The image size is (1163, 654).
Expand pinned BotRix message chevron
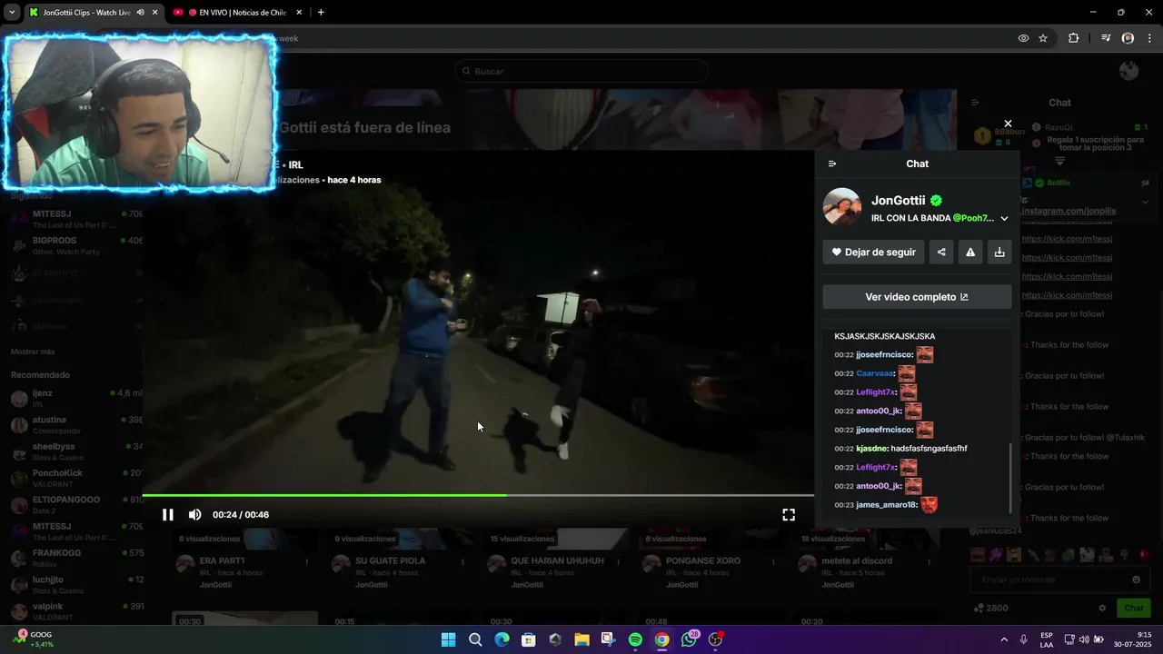[1146, 203]
